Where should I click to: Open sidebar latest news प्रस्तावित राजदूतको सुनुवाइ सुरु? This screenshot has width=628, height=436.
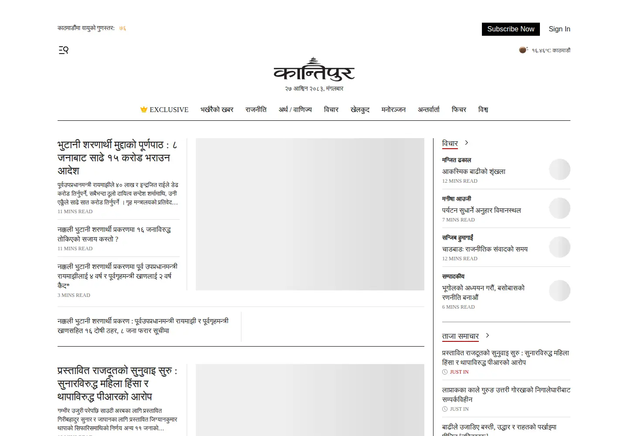(506, 358)
